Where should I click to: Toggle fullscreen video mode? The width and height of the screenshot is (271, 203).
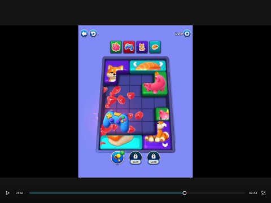pos(263,193)
